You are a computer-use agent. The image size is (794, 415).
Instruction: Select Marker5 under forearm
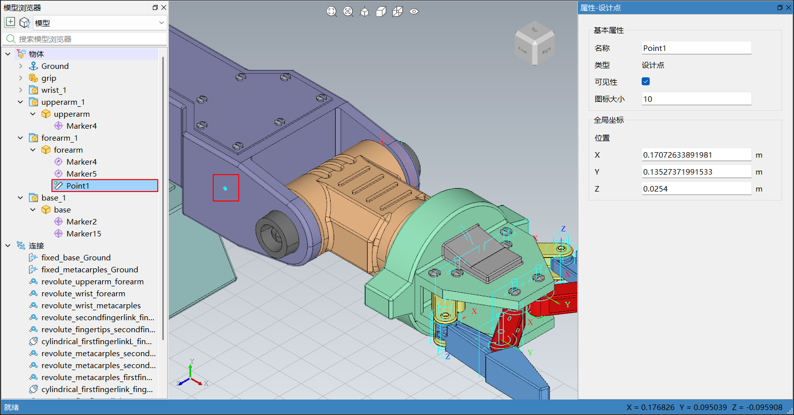81,174
